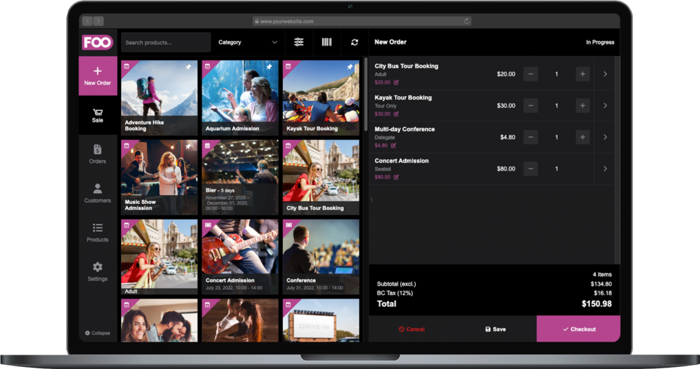This screenshot has width=700, height=369.
Task: Open Settings from sidebar
Action: point(98,272)
